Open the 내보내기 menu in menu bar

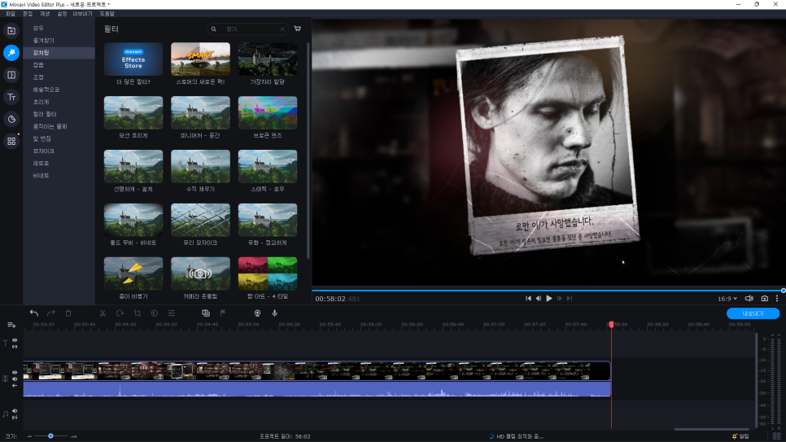click(82, 14)
